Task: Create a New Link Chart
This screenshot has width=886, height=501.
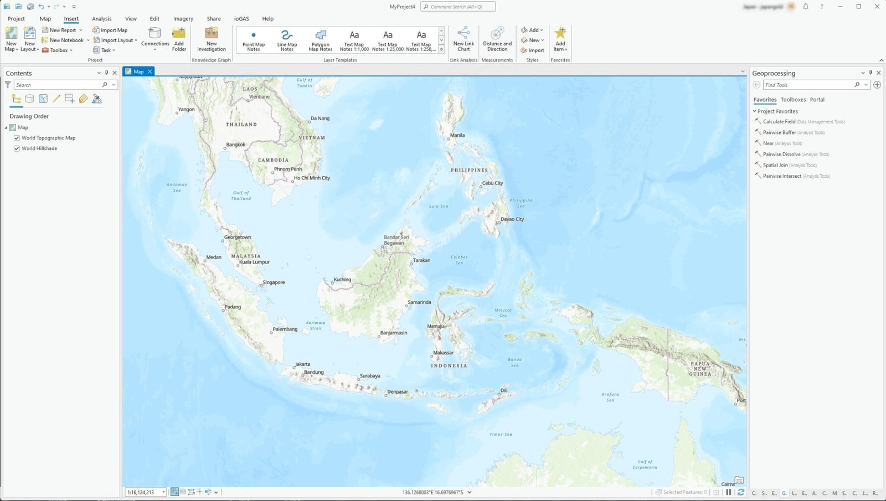Action: pyautogui.click(x=463, y=39)
